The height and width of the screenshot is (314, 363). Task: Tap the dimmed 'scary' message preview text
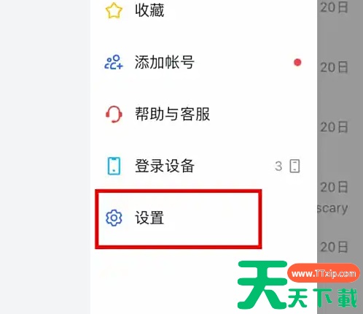(x=332, y=209)
